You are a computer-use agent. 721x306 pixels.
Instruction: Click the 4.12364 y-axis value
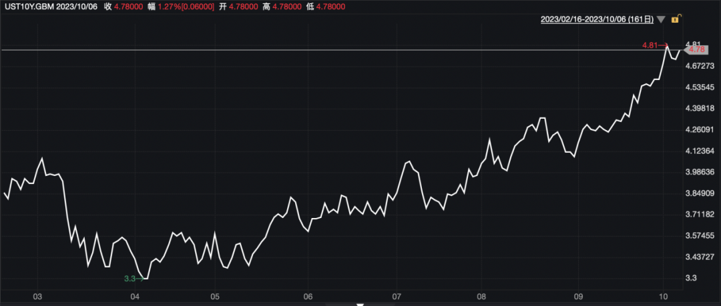[x=701, y=151]
